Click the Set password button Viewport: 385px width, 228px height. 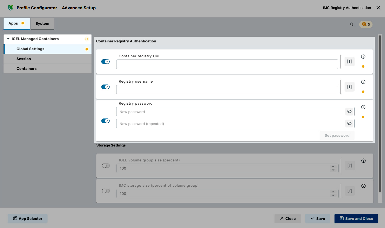click(337, 135)
